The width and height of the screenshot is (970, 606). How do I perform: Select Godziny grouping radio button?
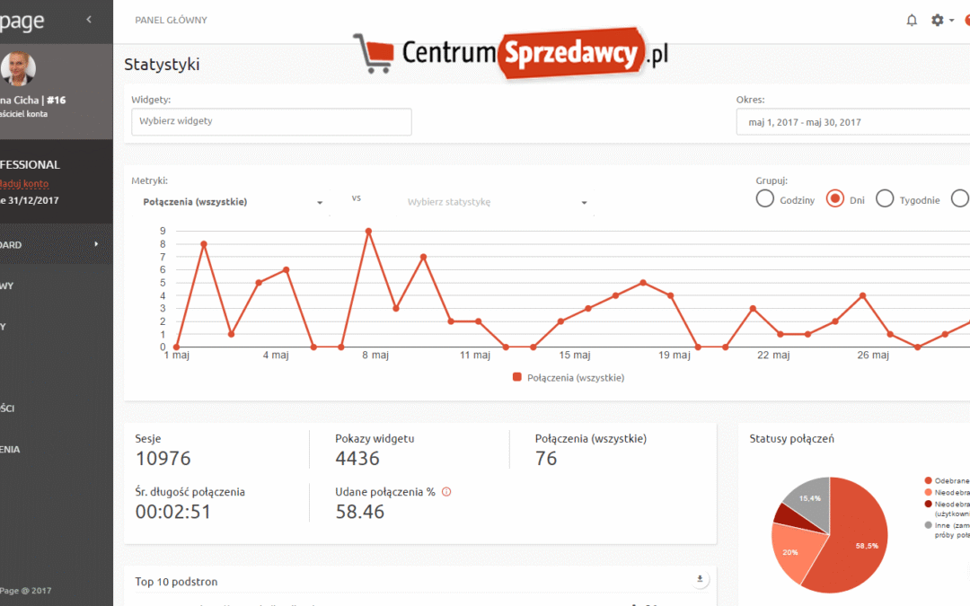(764, 198)
